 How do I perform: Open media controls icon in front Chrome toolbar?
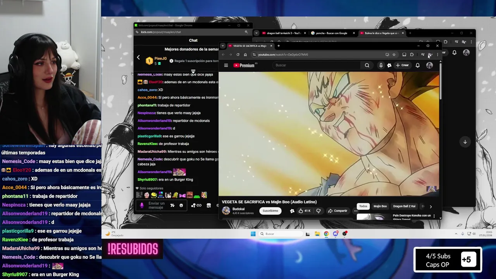(x=423, y=55)
